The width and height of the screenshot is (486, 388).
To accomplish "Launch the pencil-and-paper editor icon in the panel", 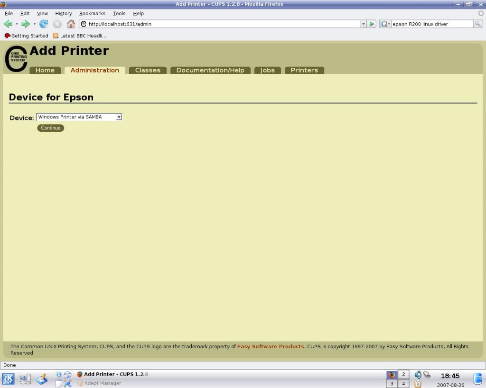I will (x=42, y=379).
